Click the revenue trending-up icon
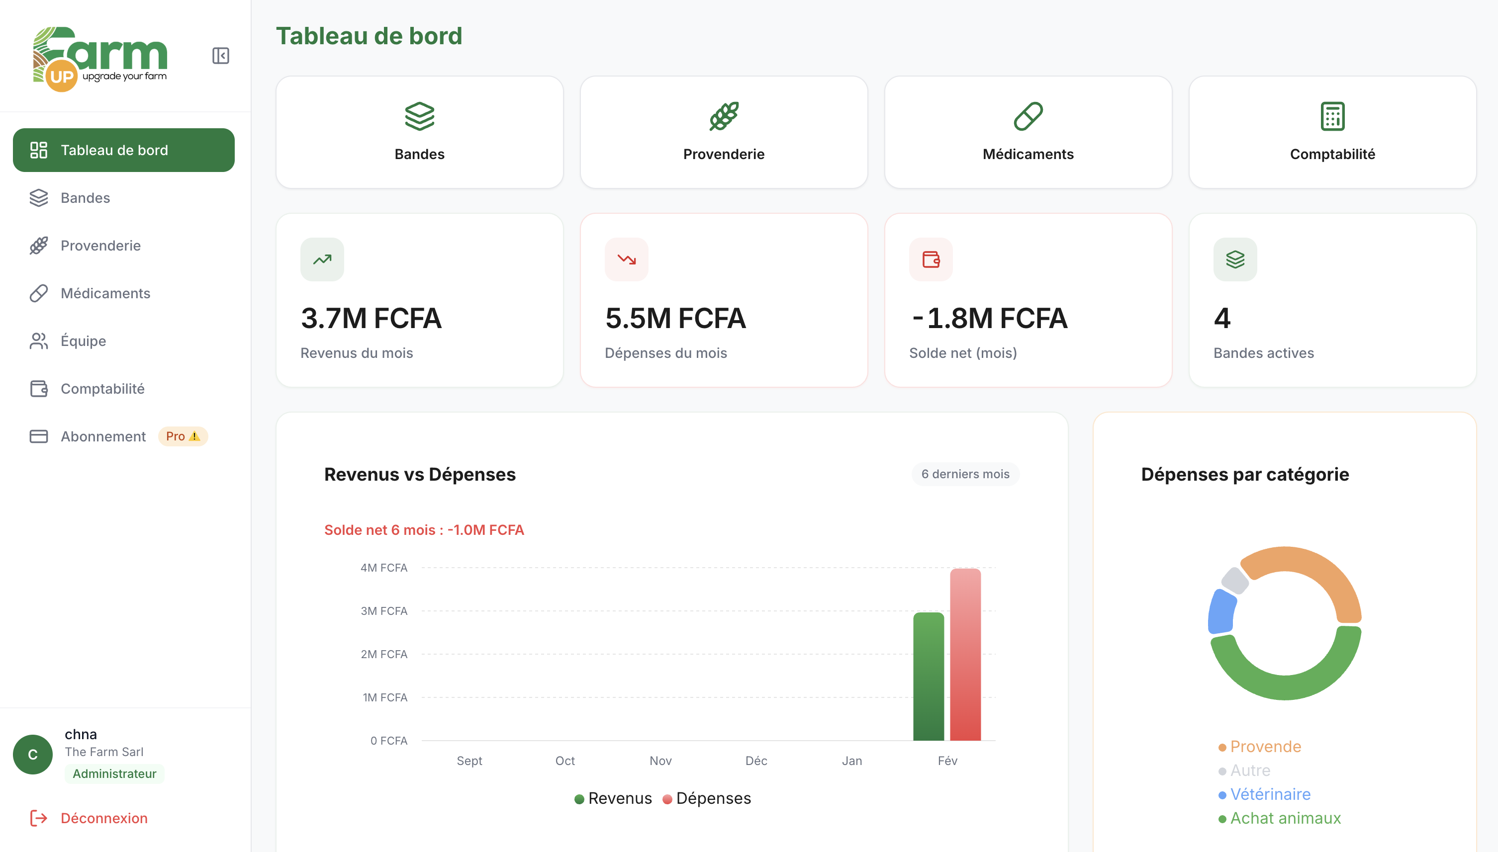Screen dimensions: 1498x852 pos(322,259)
